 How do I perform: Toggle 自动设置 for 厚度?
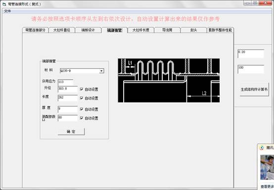click(82, 109)
